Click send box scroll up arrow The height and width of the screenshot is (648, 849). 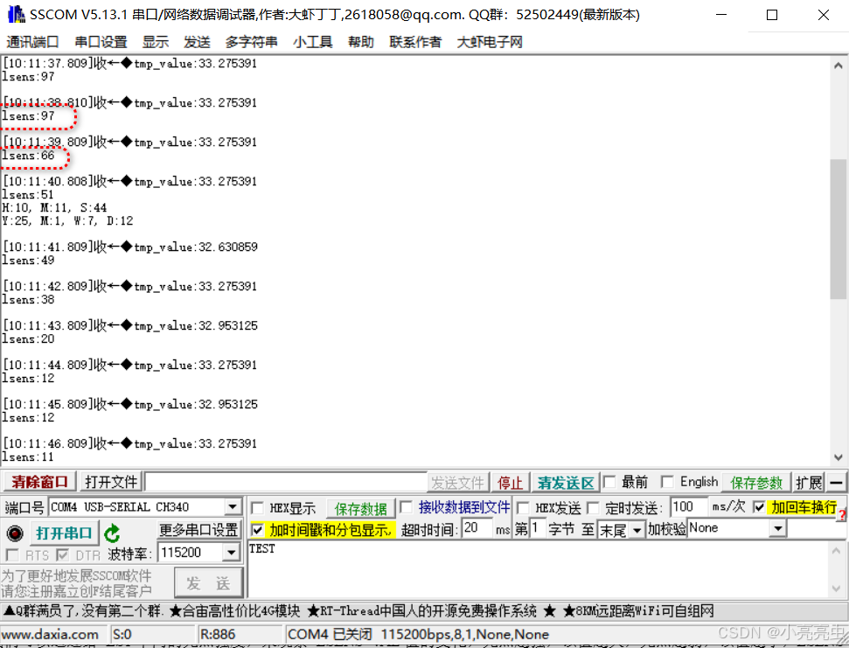(x=837, y=551)
